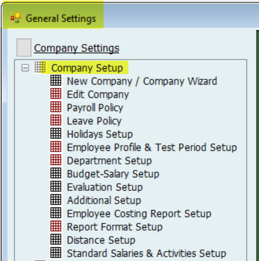Open the Company Settings link

[77, 49]
